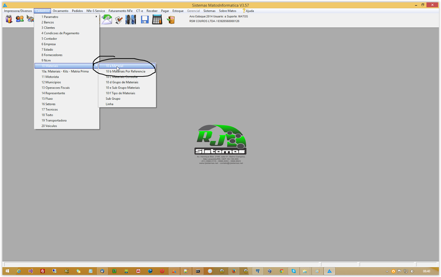Click the exit door toolbar icon

[171, 20]
